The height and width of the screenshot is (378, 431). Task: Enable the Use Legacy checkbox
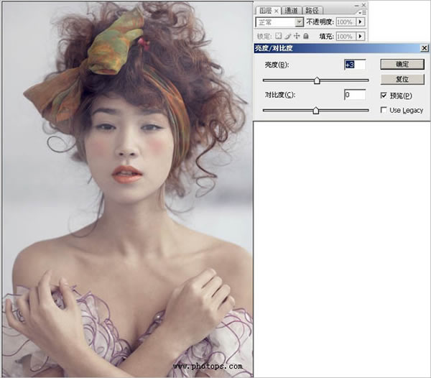coord(384,110)
